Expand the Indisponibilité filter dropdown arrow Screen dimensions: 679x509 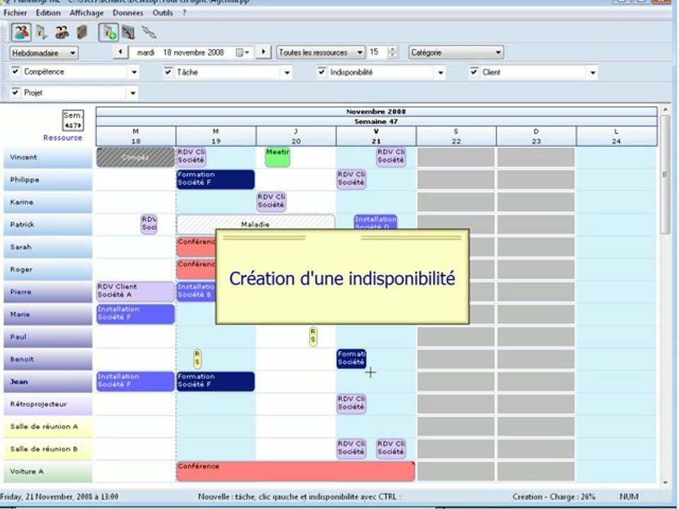(x=441, y=73)
